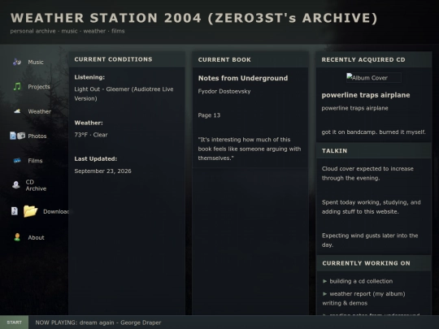Click 'Cloud cover expected to increase' entry
439x329 pixels.
367,173
